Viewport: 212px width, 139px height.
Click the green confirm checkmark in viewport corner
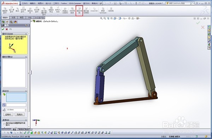tap(198, 23)
